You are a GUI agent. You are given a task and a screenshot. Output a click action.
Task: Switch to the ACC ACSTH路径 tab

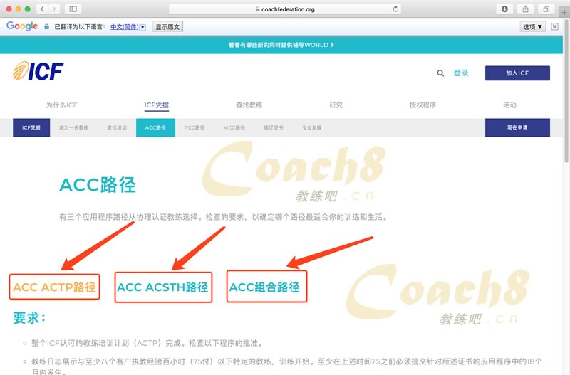(x=162, y=287)
